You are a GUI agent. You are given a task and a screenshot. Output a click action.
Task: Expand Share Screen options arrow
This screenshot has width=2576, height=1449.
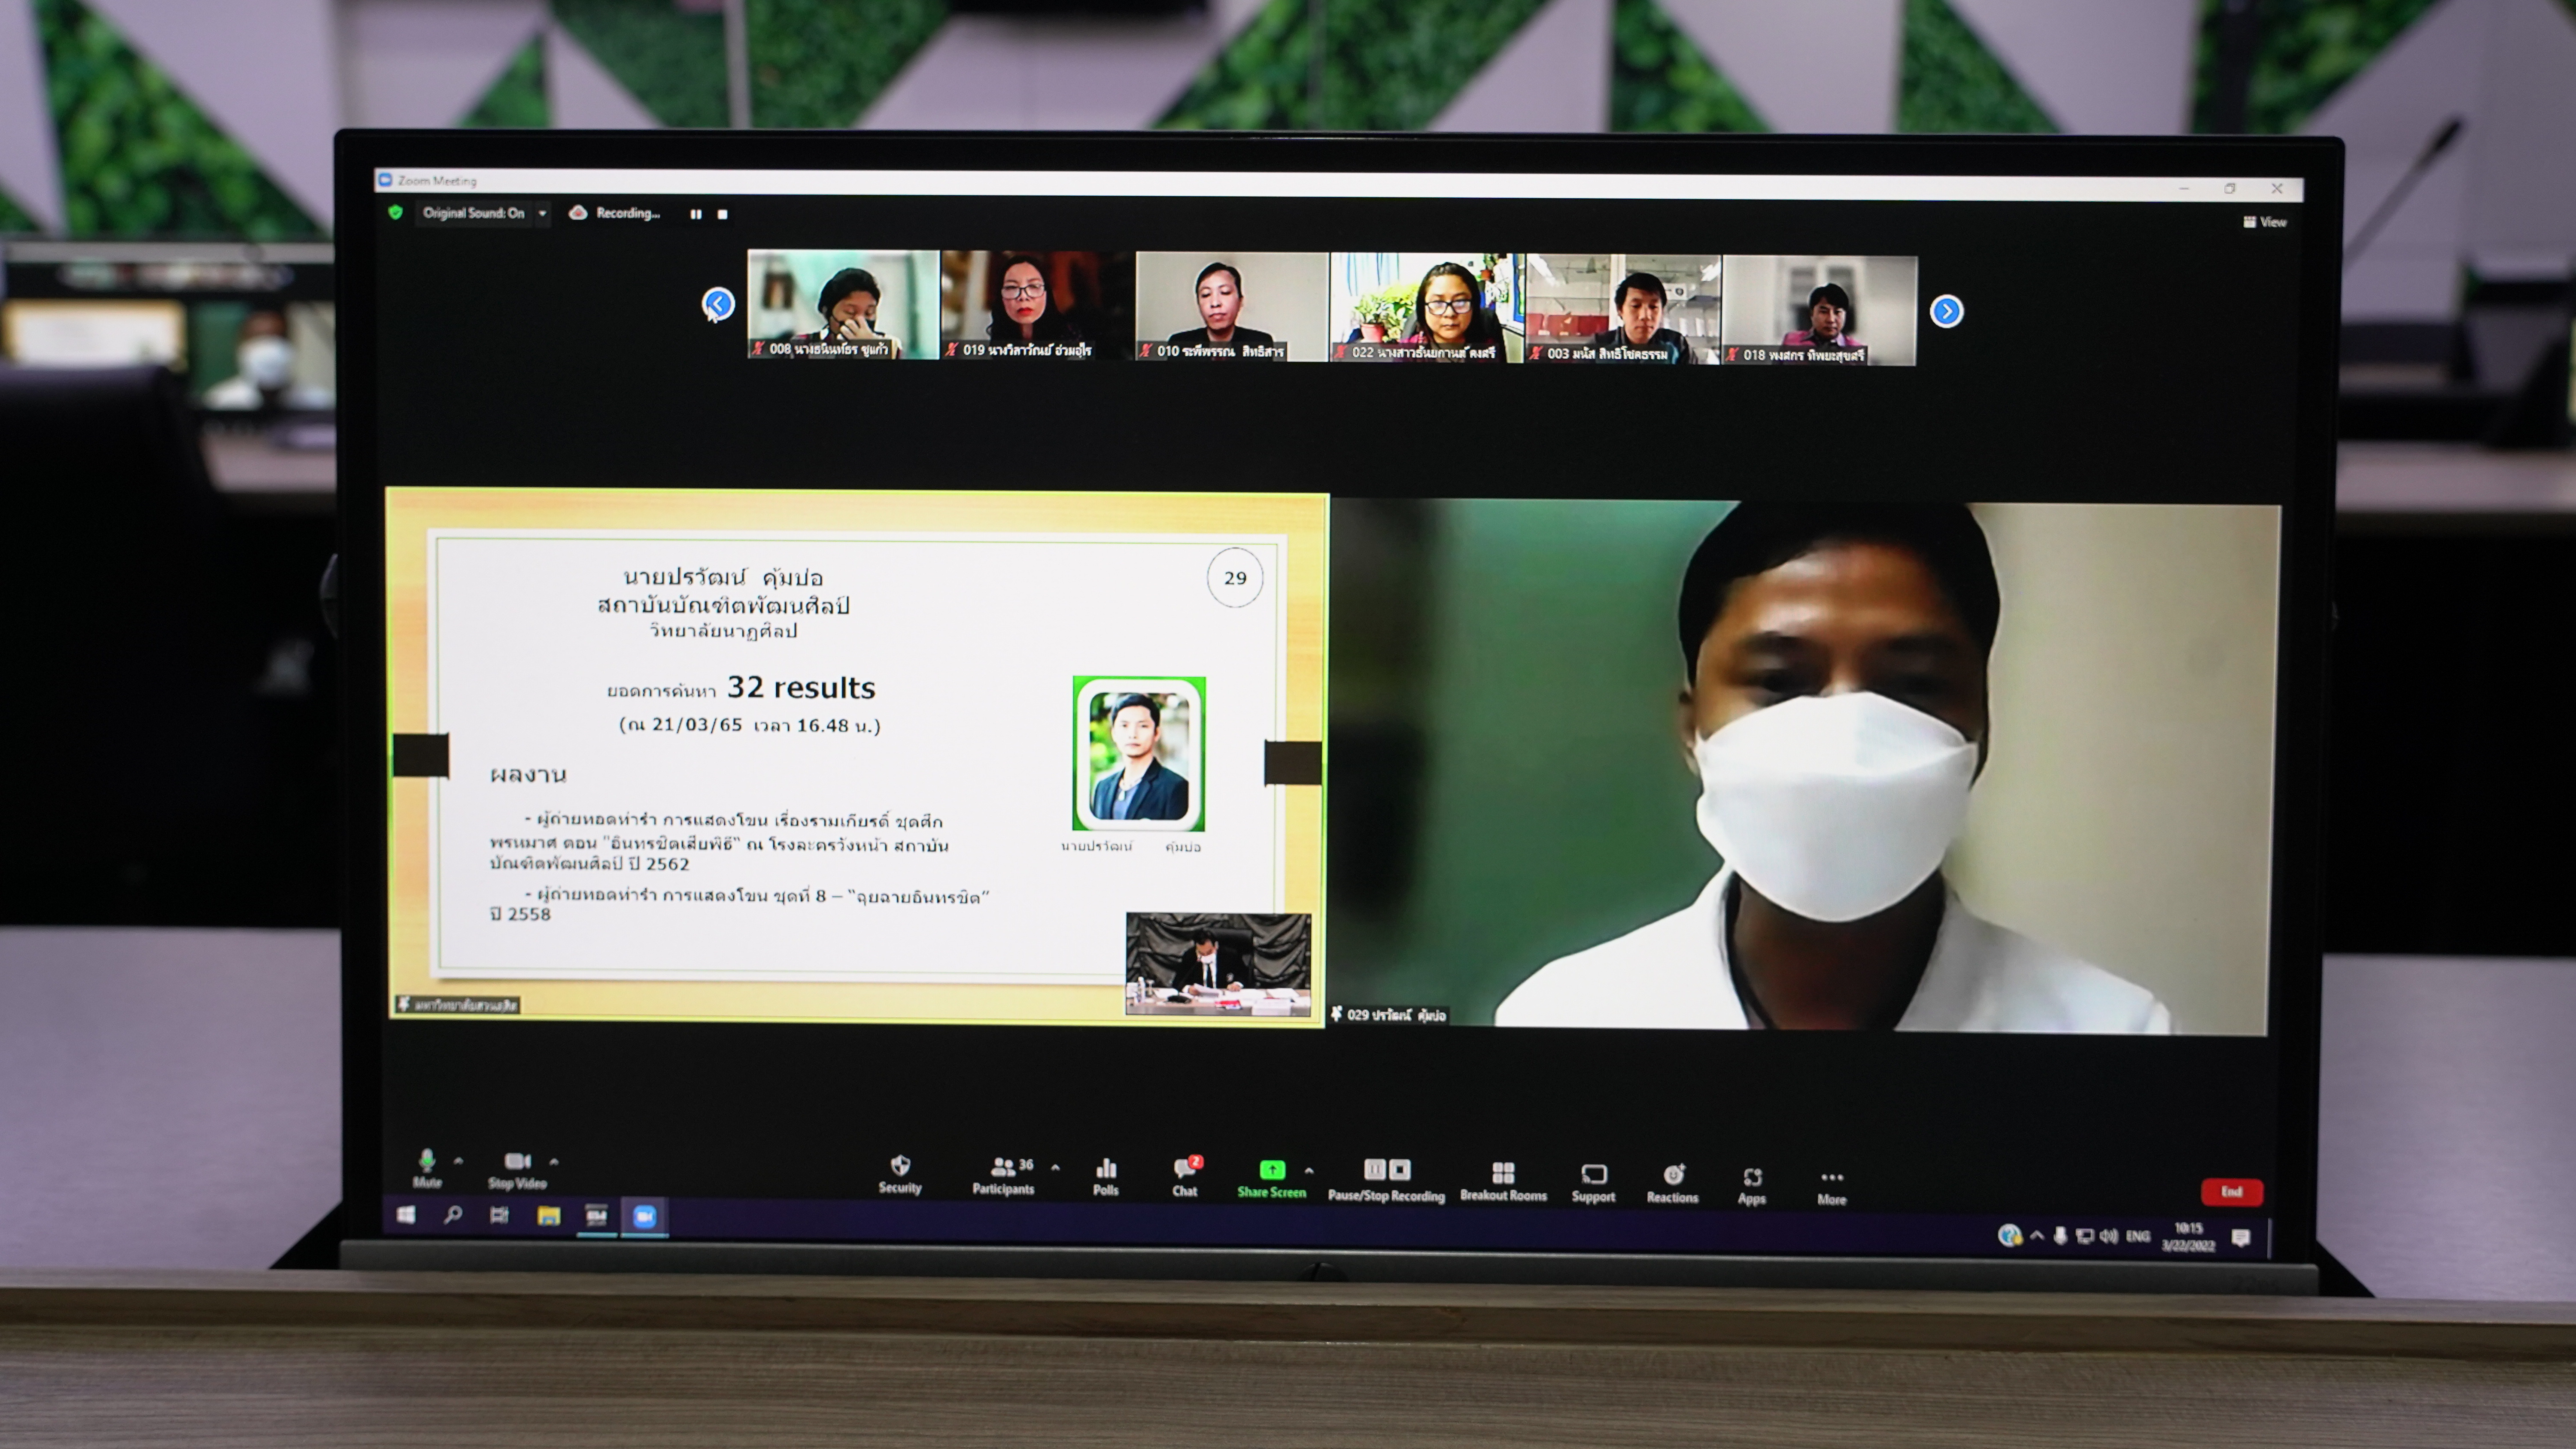1309,1170
